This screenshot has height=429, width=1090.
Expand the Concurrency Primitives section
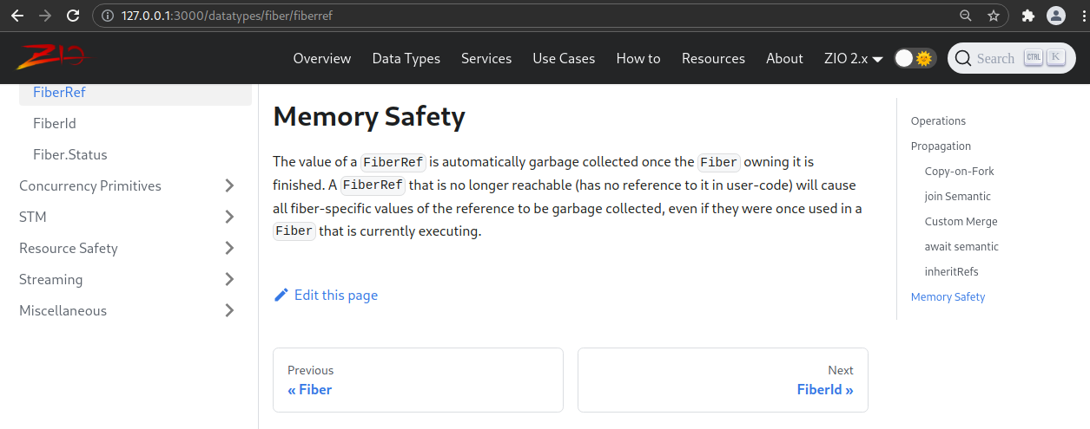click(229, 185)
